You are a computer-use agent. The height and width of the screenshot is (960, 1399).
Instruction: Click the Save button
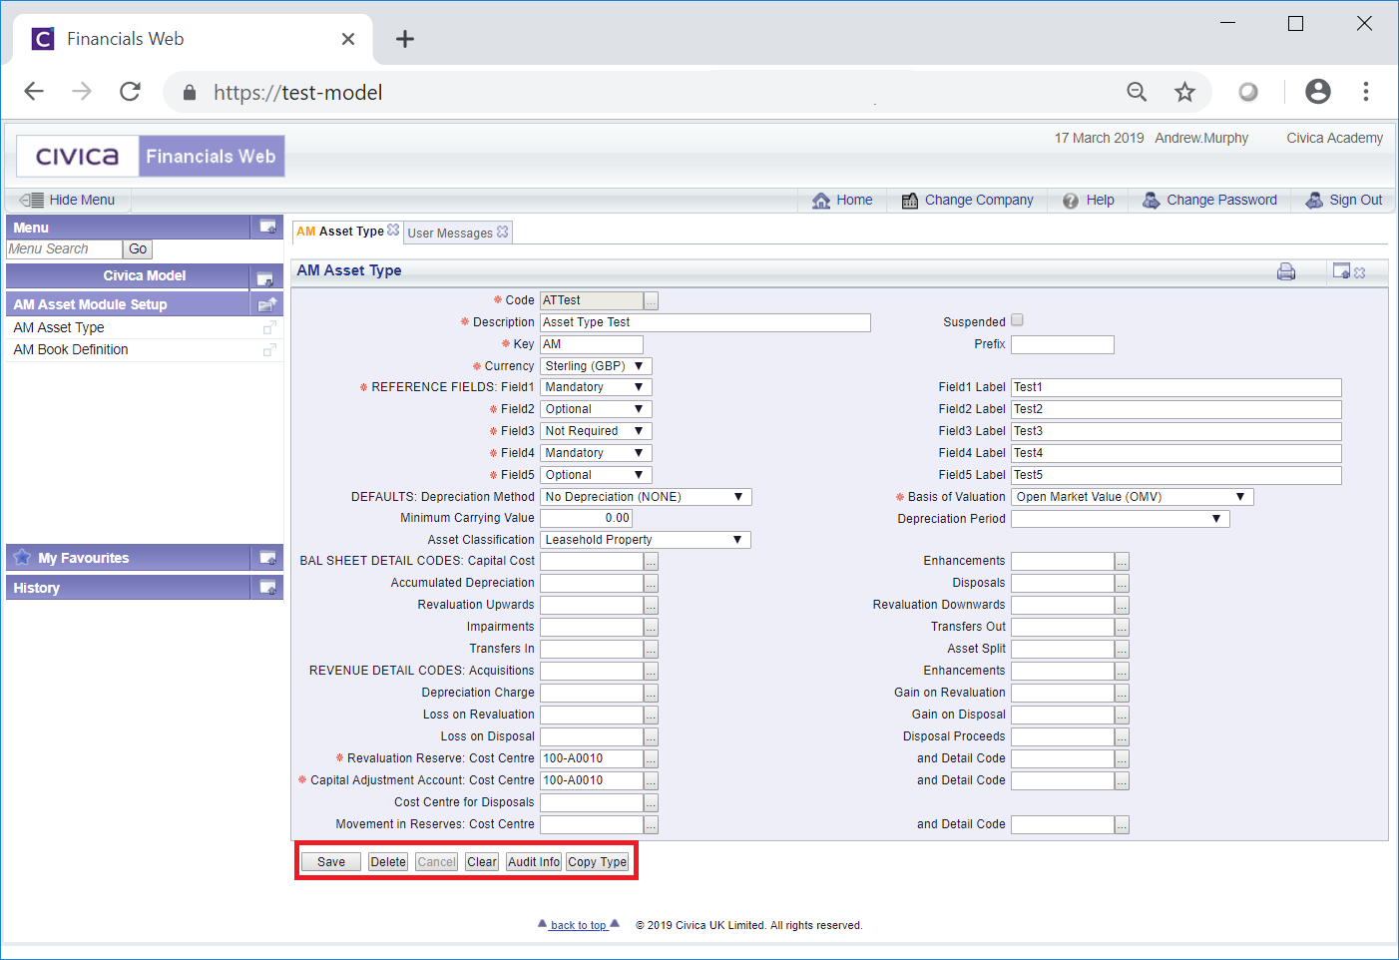point(331,862)
